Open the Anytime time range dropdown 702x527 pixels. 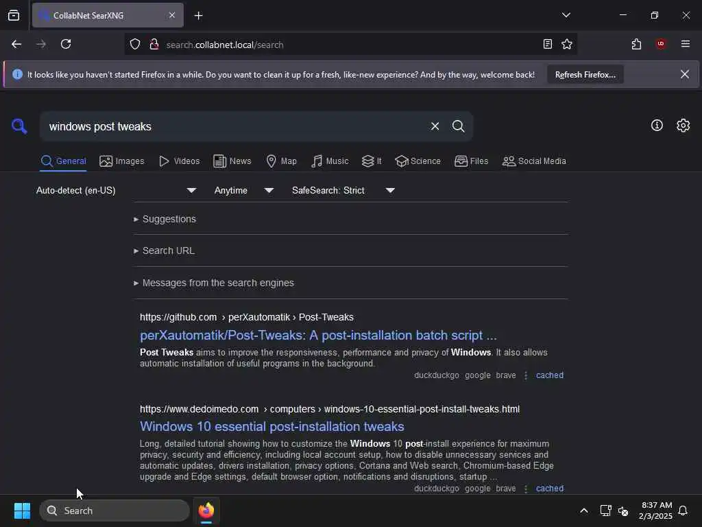point(244,191)
